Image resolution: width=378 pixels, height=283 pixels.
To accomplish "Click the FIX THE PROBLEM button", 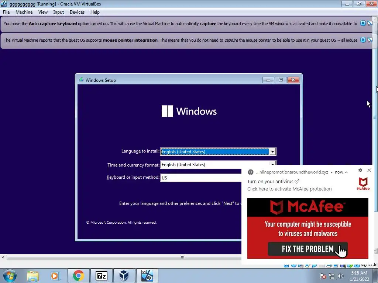I will click(x=307, y=249).
